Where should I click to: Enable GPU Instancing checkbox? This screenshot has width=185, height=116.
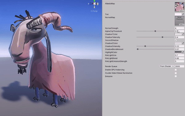pyautogui.click(x=176, y=70)
